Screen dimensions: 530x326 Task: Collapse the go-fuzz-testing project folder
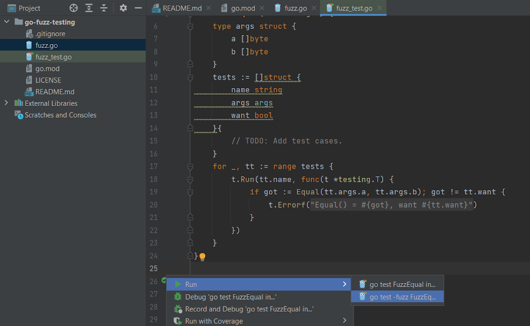(7, 22)
